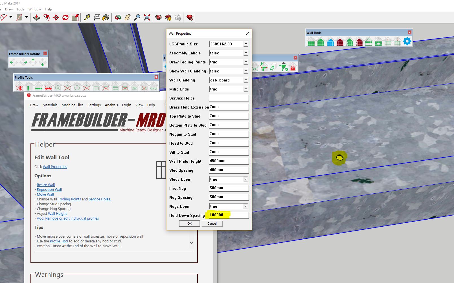Screen dimensions: 454x283
Task: Open the SketchUp Window menu
Action: tap(35, 9)
